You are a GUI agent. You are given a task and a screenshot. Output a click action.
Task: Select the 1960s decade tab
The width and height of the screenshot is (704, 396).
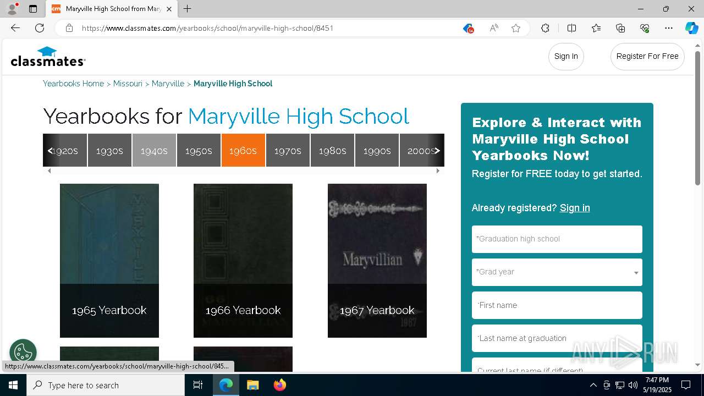[243, 150]
